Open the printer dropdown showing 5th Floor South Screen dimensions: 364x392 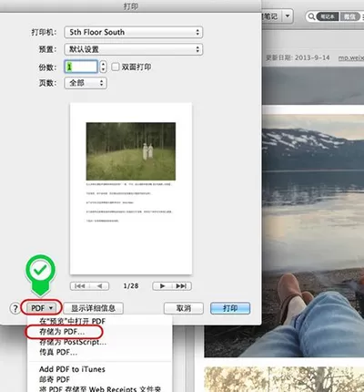pyautogui.click(x=134, y=32)
